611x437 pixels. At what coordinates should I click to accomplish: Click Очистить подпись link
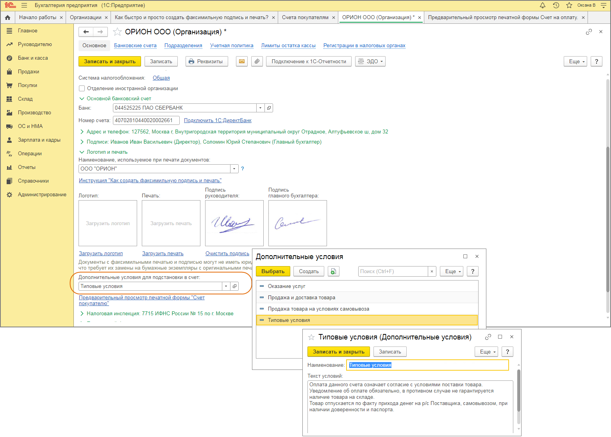[227, 254]
